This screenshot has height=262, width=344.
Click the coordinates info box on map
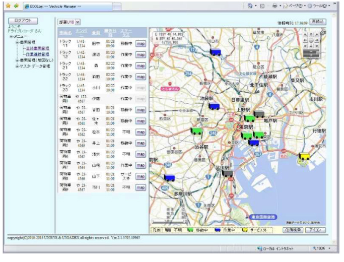pos(170,38)
